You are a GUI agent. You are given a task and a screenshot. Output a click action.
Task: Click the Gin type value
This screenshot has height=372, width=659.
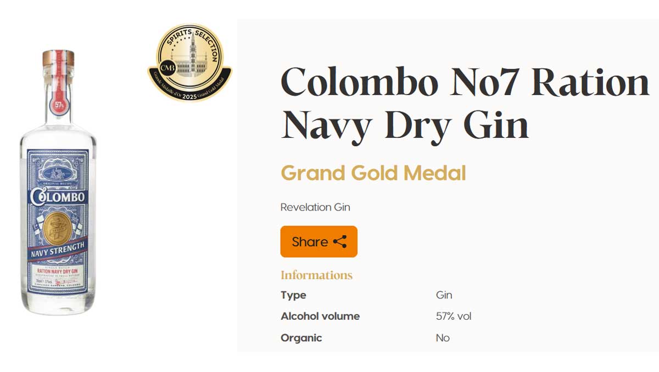tap(444, 295)
